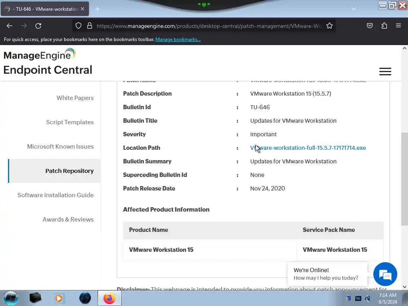Click the description VMware Workstation 15 (15.5.7)
408x306 pixels.
[x=290, y=94]
